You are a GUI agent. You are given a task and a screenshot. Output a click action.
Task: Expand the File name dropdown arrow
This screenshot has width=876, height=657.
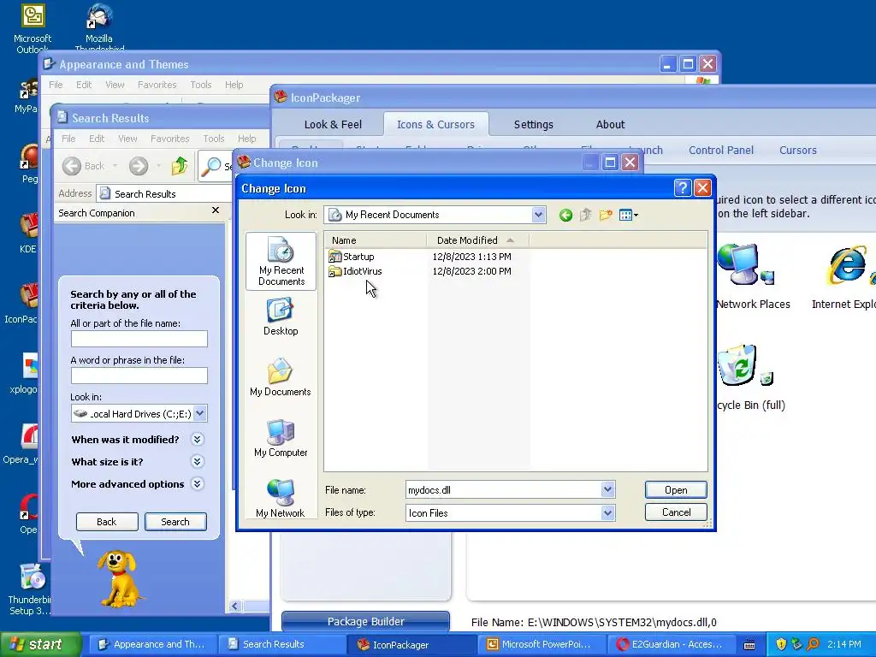(x=608, y=490)
